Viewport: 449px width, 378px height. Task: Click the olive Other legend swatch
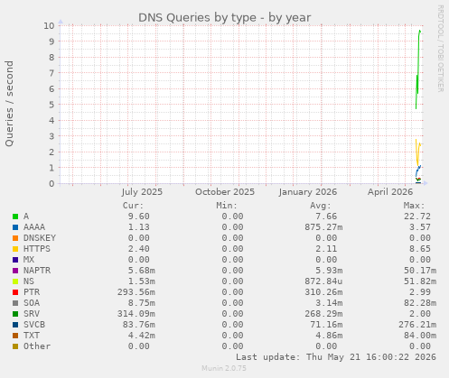[x=15, y=346]
